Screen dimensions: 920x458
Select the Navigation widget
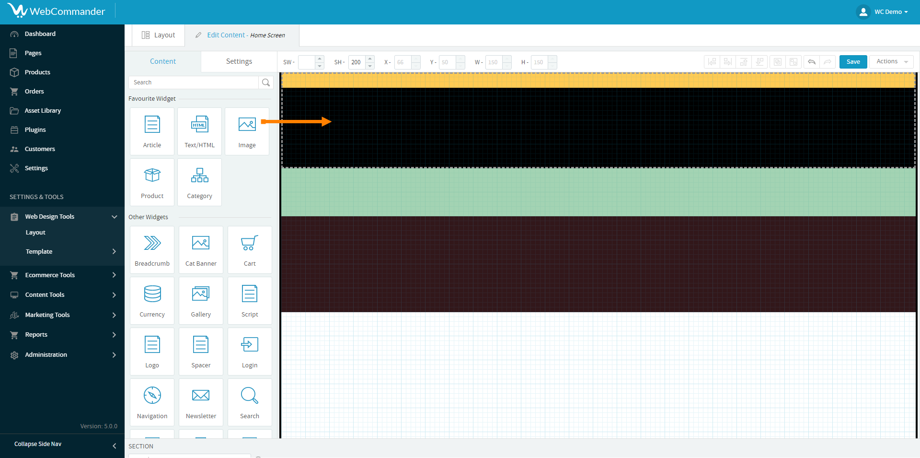(x=152, y=402)
